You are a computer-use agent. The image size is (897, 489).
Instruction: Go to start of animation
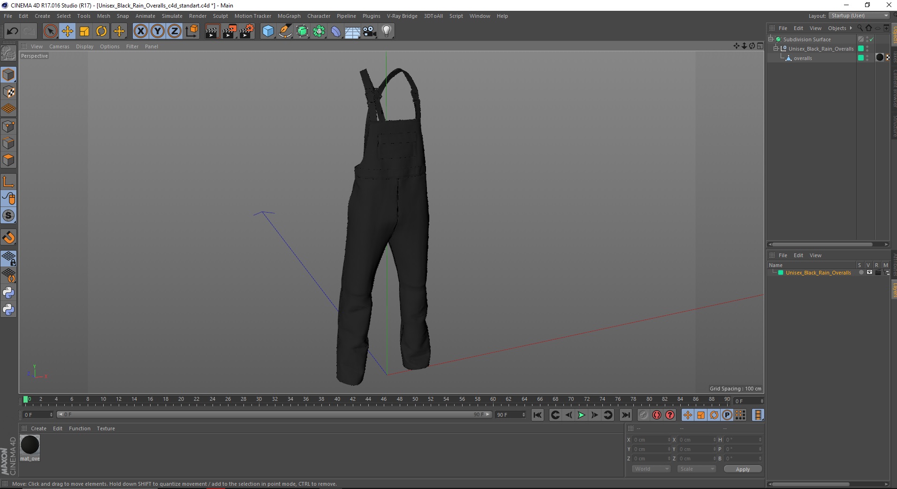tap(538, 415)
